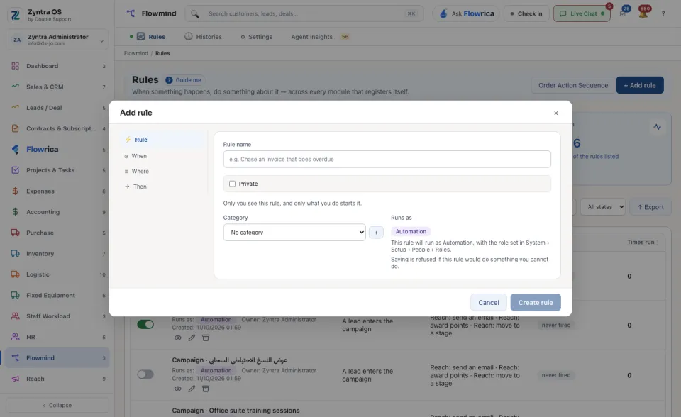Click the Expenses dollar icon
The height and width of the screenshot is (417, 681).
[x=15, y=191]
